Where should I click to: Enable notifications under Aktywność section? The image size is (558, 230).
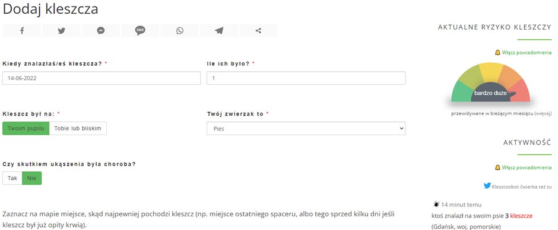pyautogui.click(x=523, y=167)
